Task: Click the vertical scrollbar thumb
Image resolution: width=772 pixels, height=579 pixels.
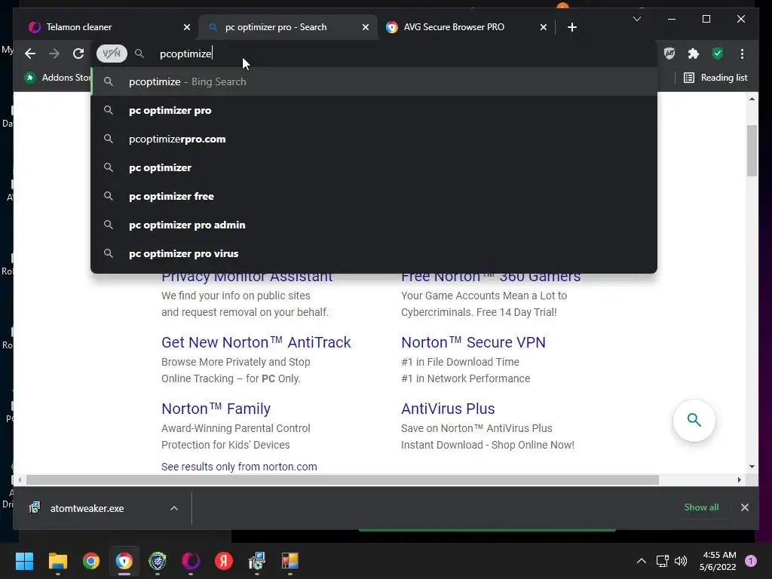Action: [x=752, y=151]
